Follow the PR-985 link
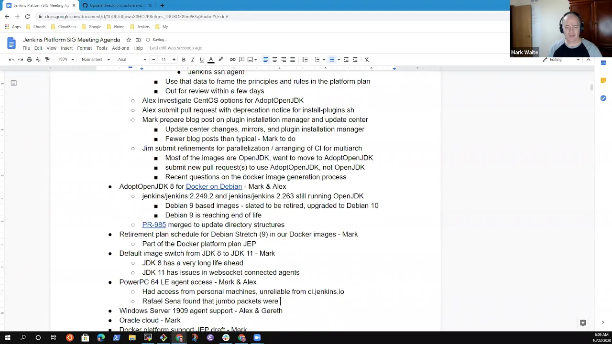This screenshot has height=344, width=612. (x=154, y=225)
